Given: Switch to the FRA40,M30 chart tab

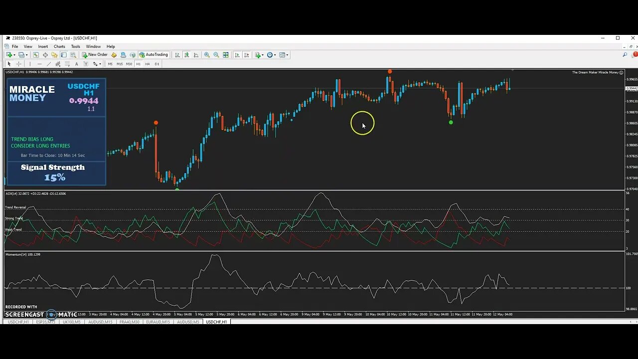Looking at the screenshot, I should coord(130,322).
